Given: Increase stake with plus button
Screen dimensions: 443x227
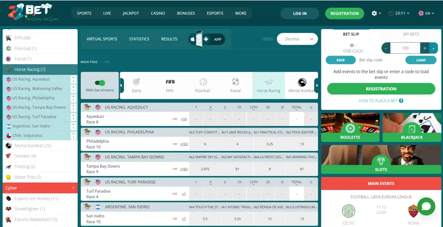Looking at the screenshot, I should (x=425, y=48).
